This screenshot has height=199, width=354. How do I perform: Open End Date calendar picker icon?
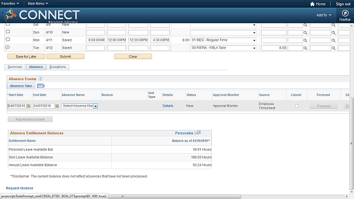click(x=57, y=106)
